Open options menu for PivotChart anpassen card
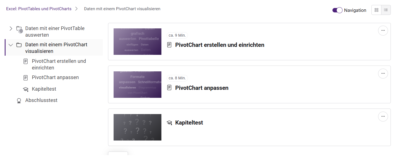 pos(383,74)
